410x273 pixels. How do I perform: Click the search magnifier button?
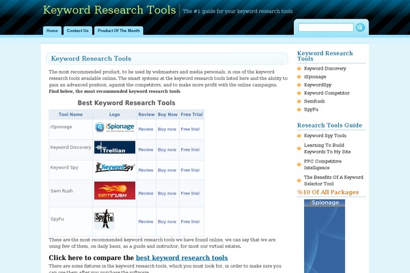tap(360, 27)
